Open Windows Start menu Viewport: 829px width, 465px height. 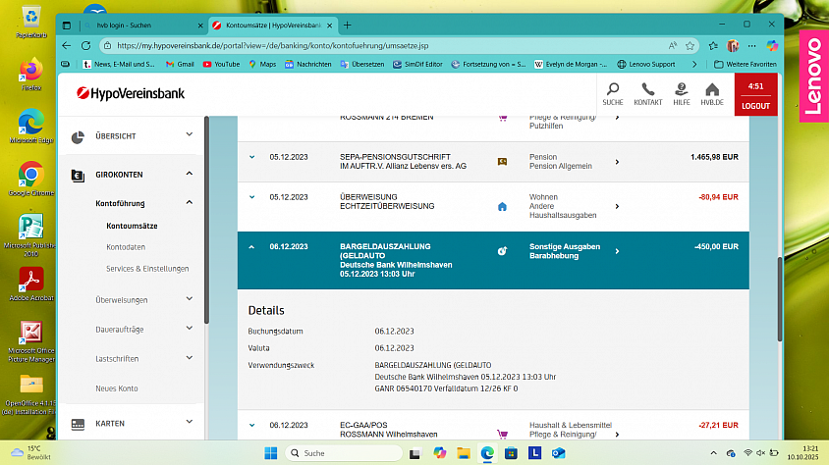[271, 453]
